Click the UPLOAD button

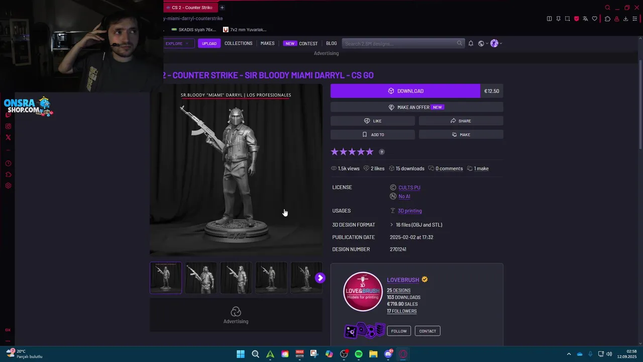[209, 43]
